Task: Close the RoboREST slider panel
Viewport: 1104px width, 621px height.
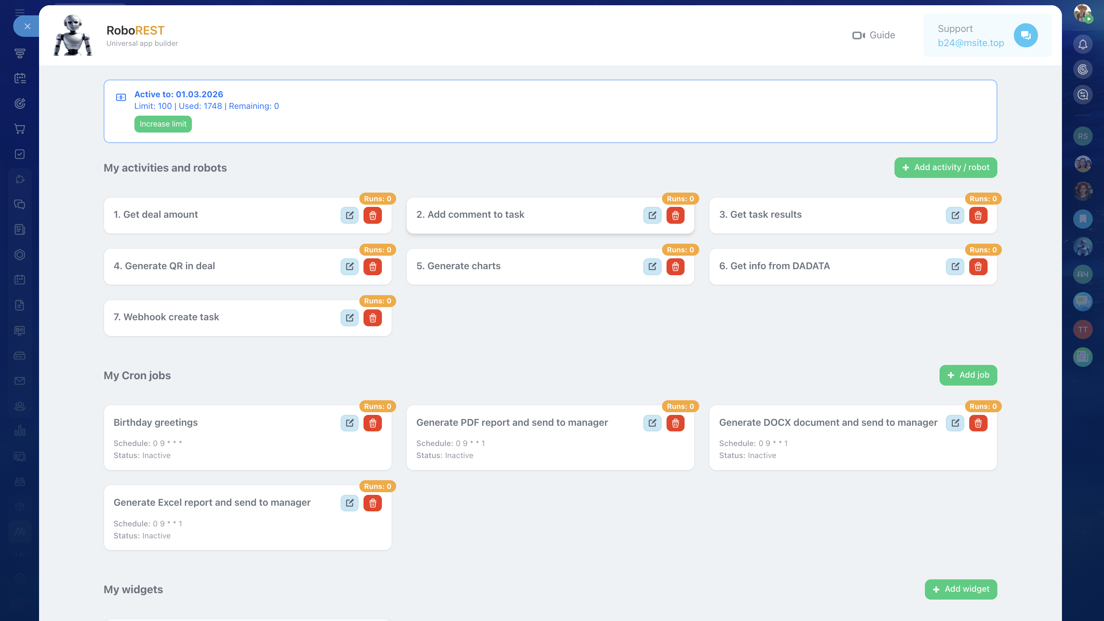Action: pyautogui.click(x=27, y=27)
